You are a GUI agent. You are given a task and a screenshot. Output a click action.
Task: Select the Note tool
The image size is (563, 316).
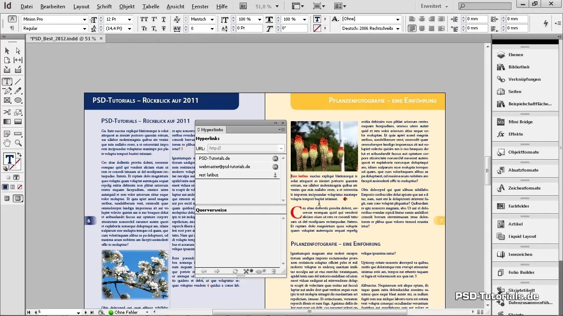tap(7, 134)
